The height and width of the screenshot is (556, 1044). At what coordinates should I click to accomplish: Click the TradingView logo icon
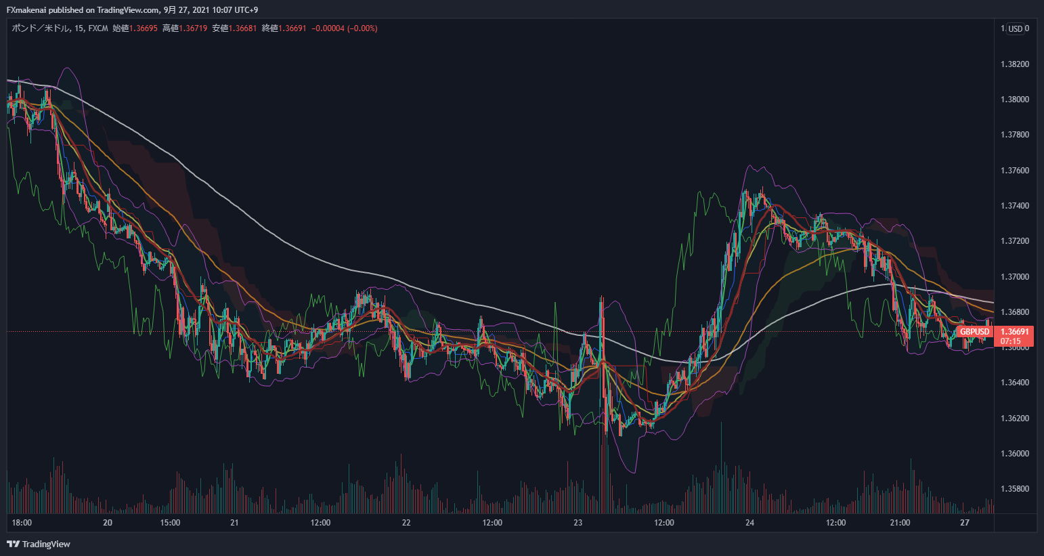pyautogui.click(x=13, y=544)
